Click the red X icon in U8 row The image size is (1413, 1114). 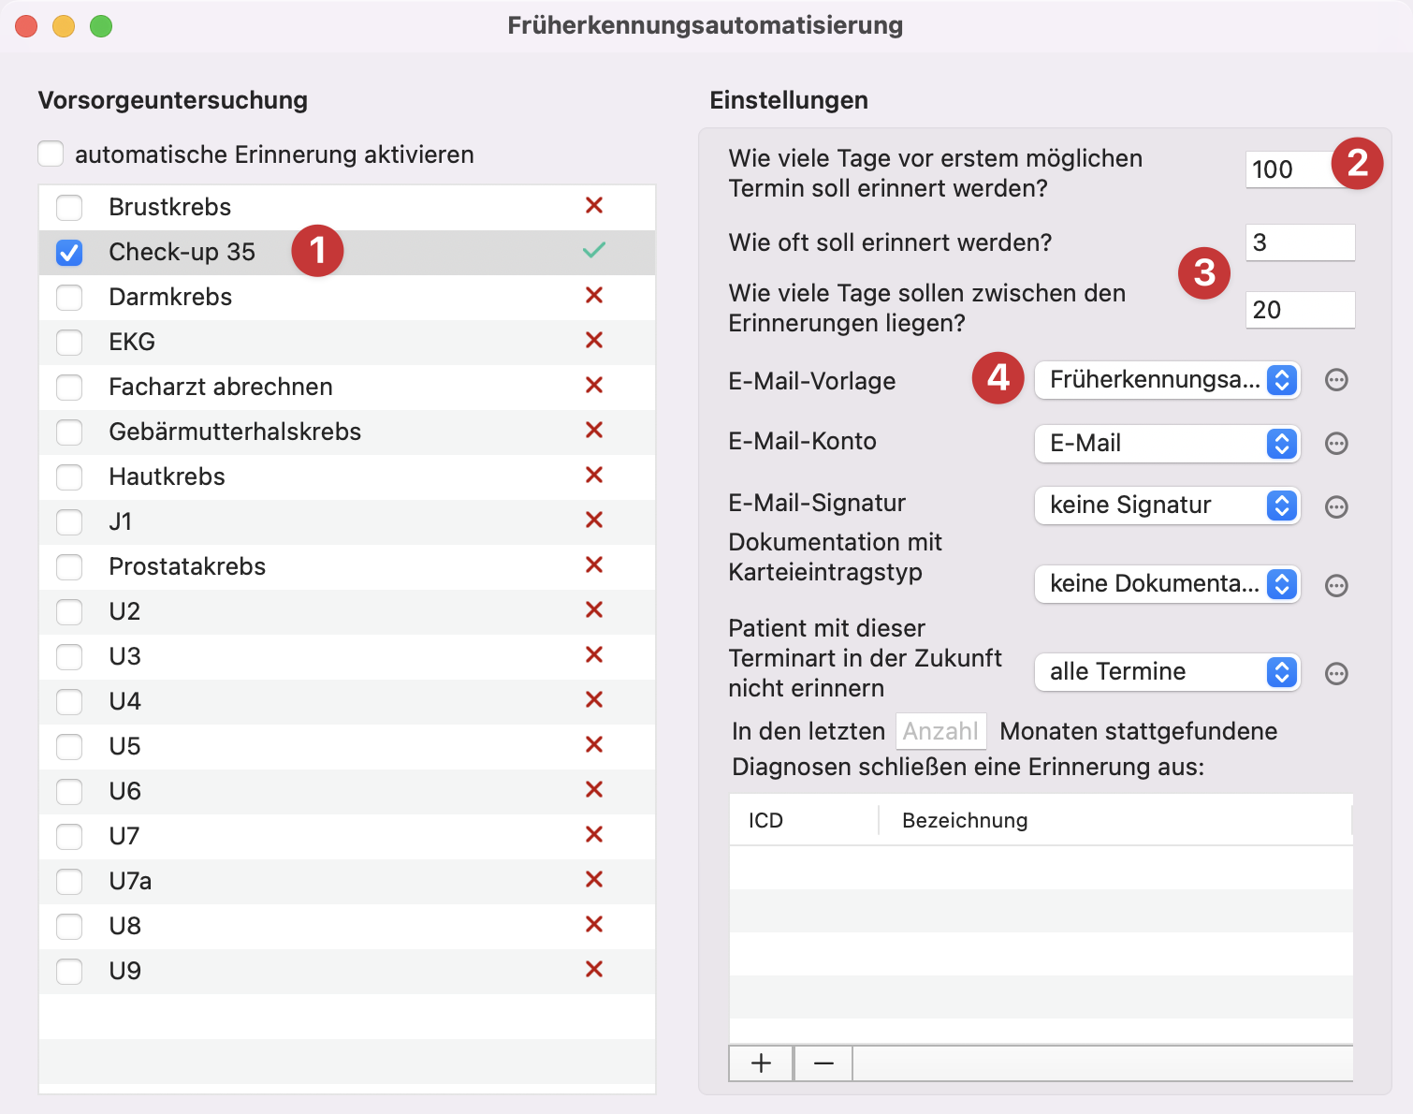point(593,924)
